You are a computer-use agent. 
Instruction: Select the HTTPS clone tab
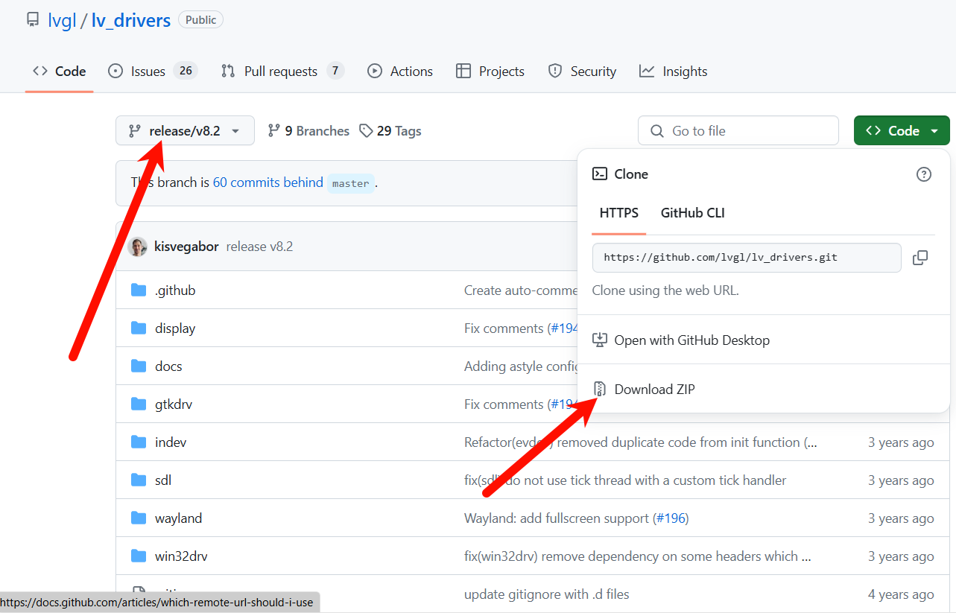[x=619, y=213]
